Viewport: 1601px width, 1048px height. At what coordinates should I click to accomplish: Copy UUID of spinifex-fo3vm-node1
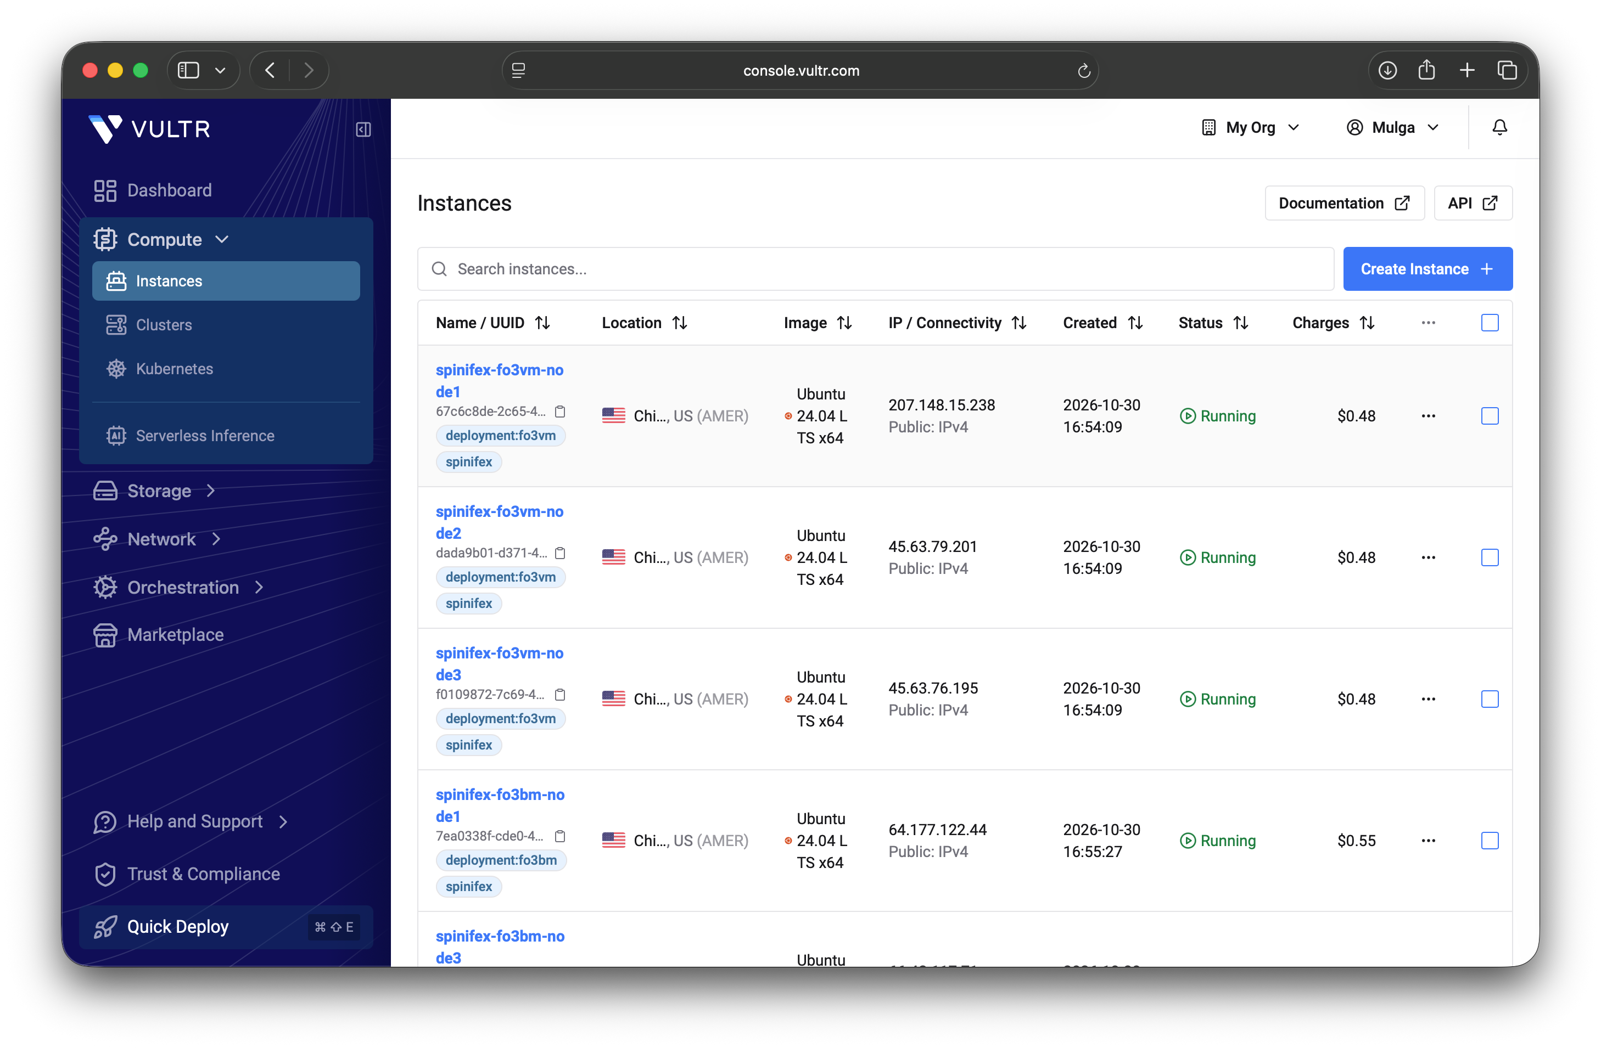(x=559, y=412)
